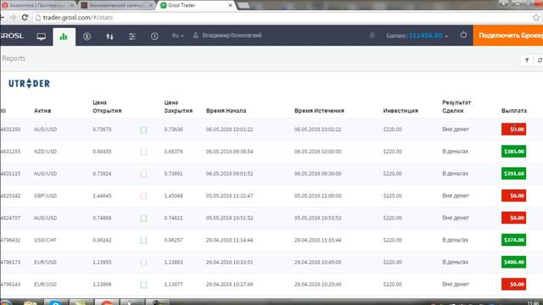This screenshot has width=543, height=305.
Task: Switch to the first browser tab
Action: pyautogui.click(x=38, y=5)
